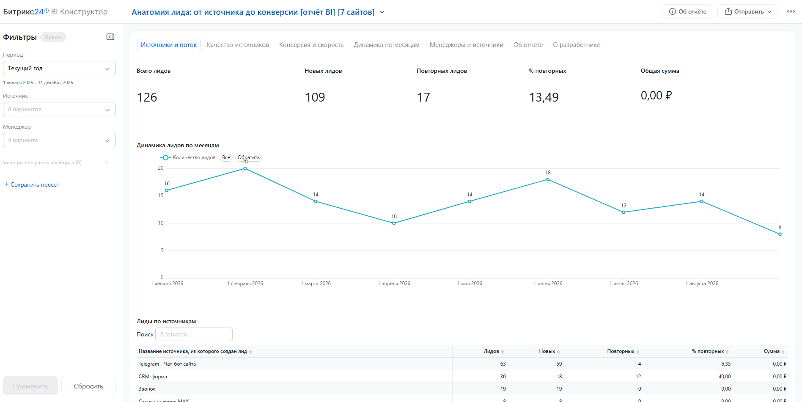Screen dimensions: 802x402
Task: Open the three-dots more options menu
Action: click(x=791, y=11)
